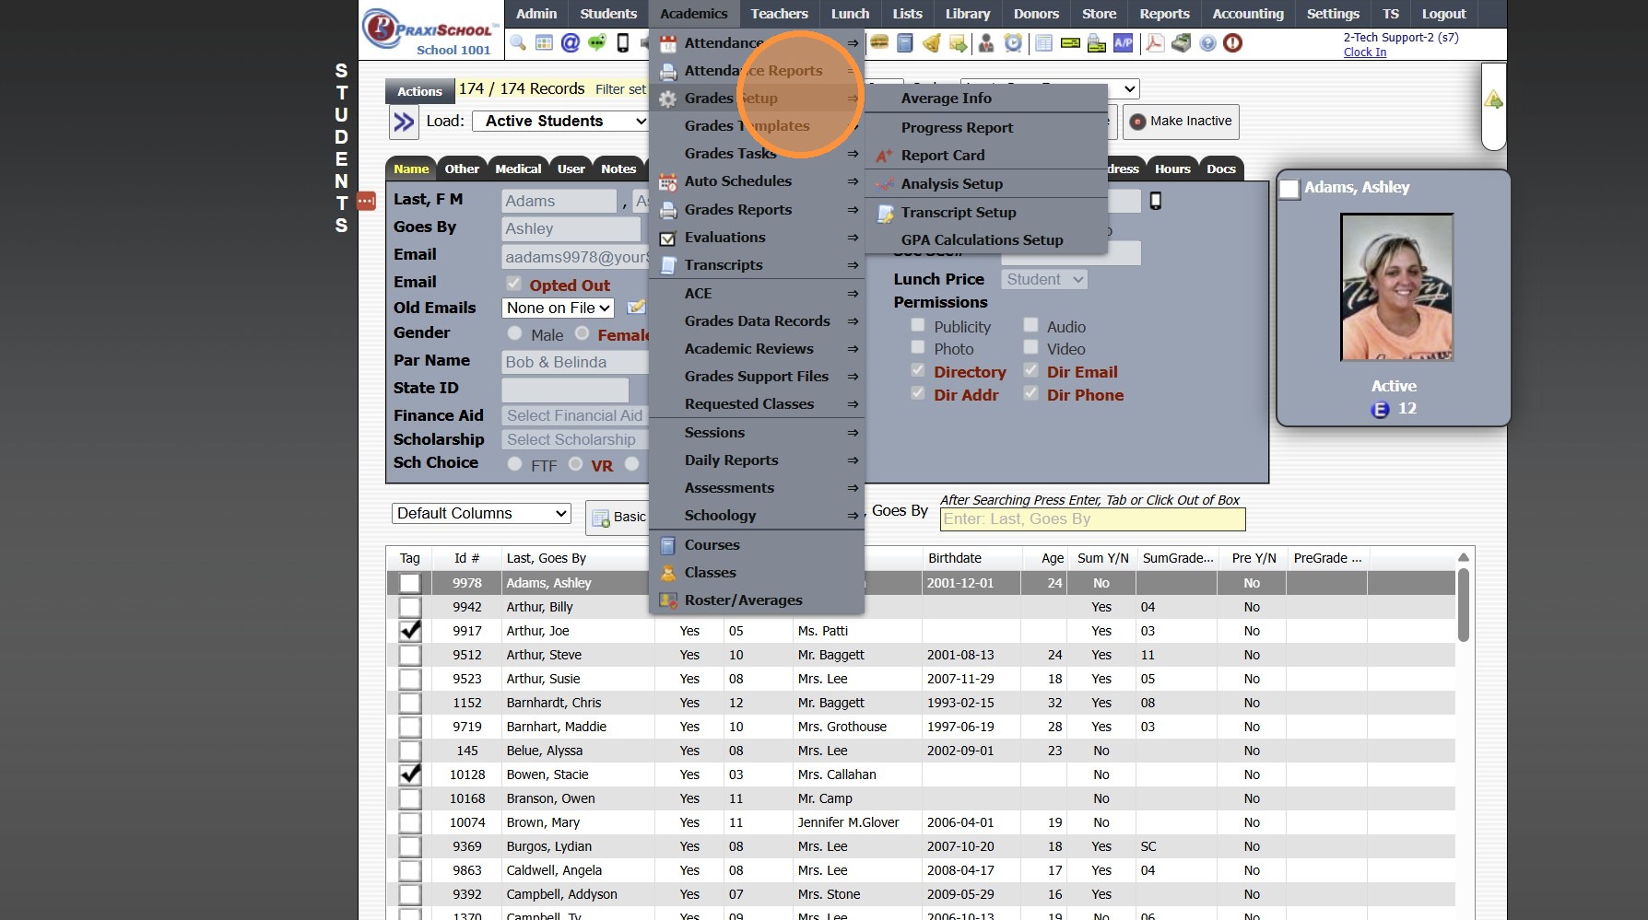Open the Old Emails None on File dropdown
1648x920 pixels.
click(558, 309)
